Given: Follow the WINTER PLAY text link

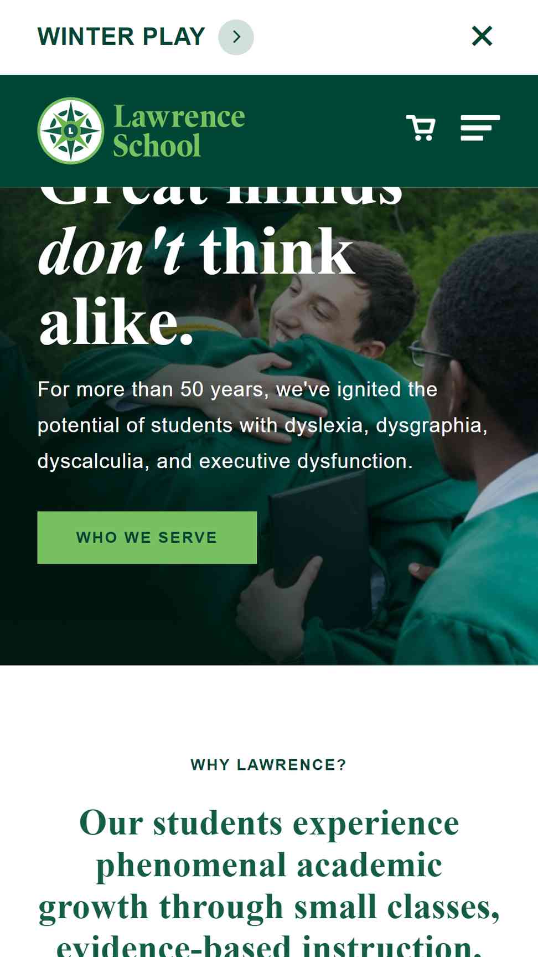Looking at the screenshot, I should pos(121,37).
